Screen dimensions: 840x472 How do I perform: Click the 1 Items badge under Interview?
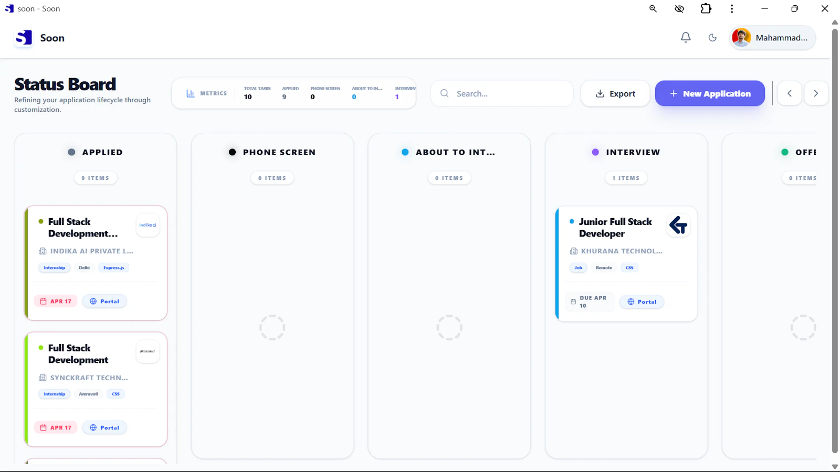[x=626, y=178]
